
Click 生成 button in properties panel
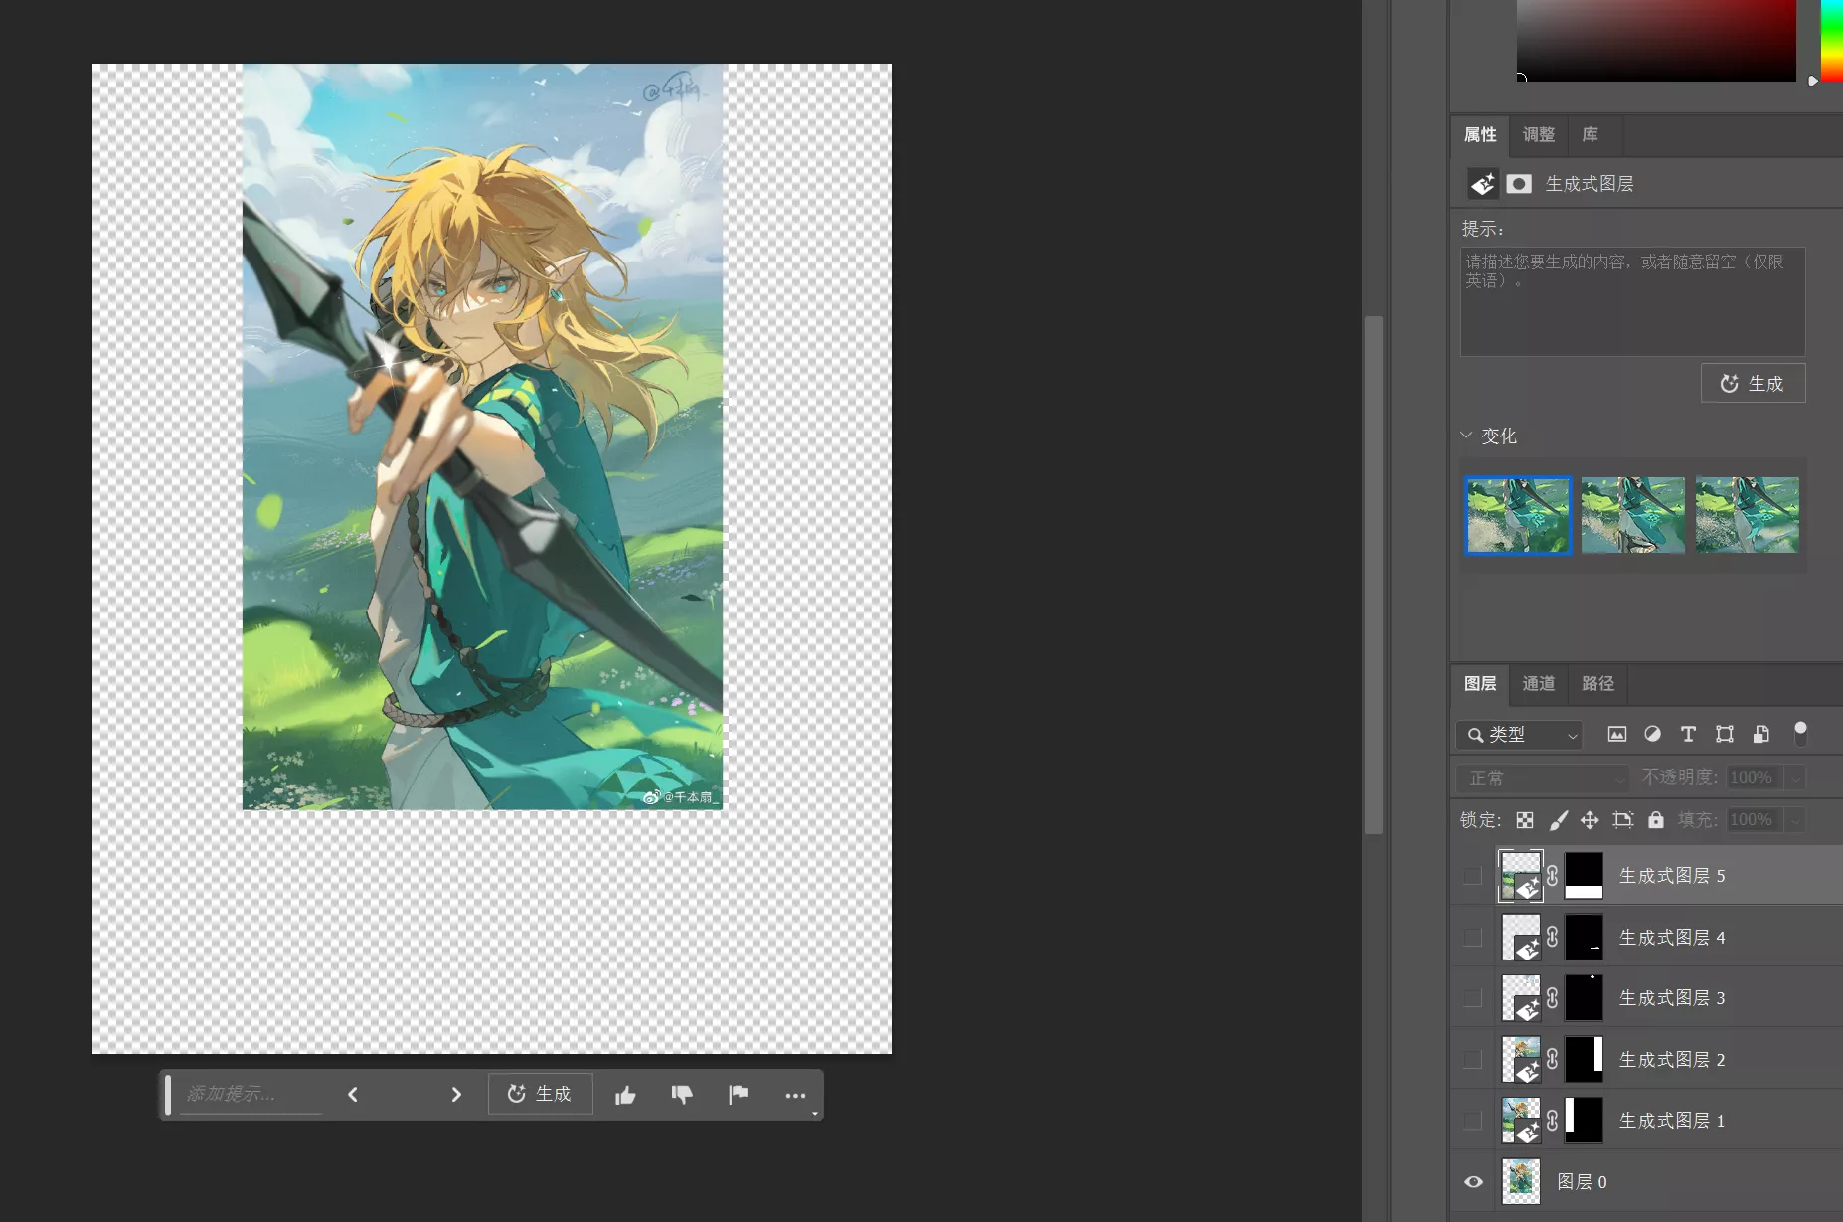[x=1753, y=384]
